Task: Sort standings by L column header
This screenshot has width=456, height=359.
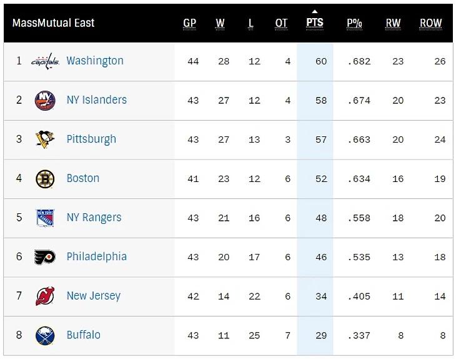Action: [251, 23]
